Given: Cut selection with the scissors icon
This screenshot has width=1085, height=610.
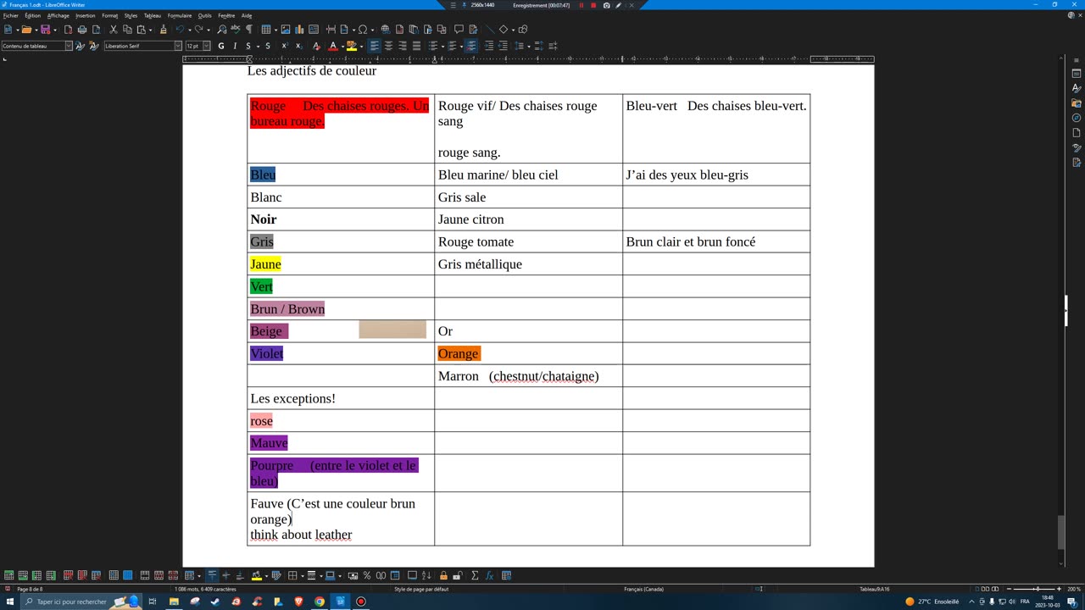Looking at the screenshot, I should click(x=113, y=30).
